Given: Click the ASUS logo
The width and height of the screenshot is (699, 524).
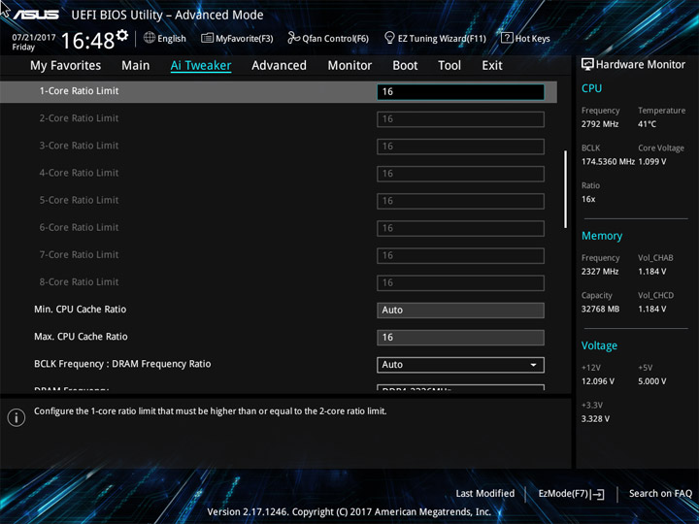Looking at the screenshot, I should pyautogui.click(x=36, y=15).
